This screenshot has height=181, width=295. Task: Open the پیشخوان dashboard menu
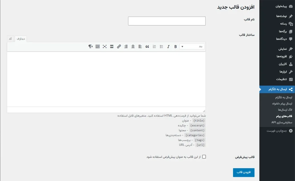tap(277, 6)
